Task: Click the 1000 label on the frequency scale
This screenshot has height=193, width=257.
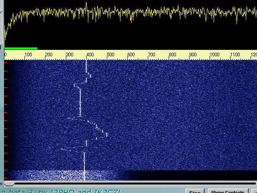Action: 214,55
